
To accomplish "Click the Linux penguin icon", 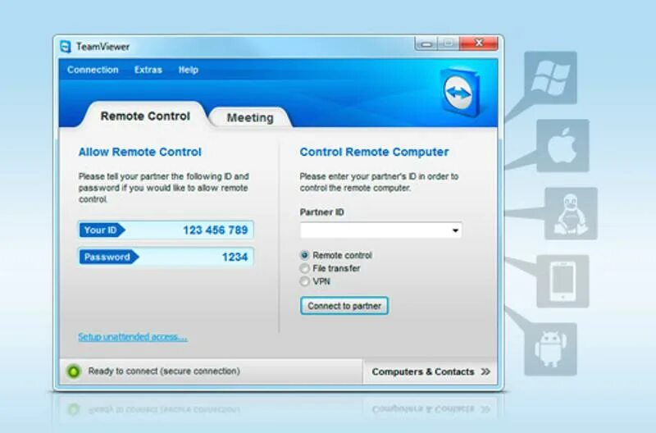I will coord(571,213).
